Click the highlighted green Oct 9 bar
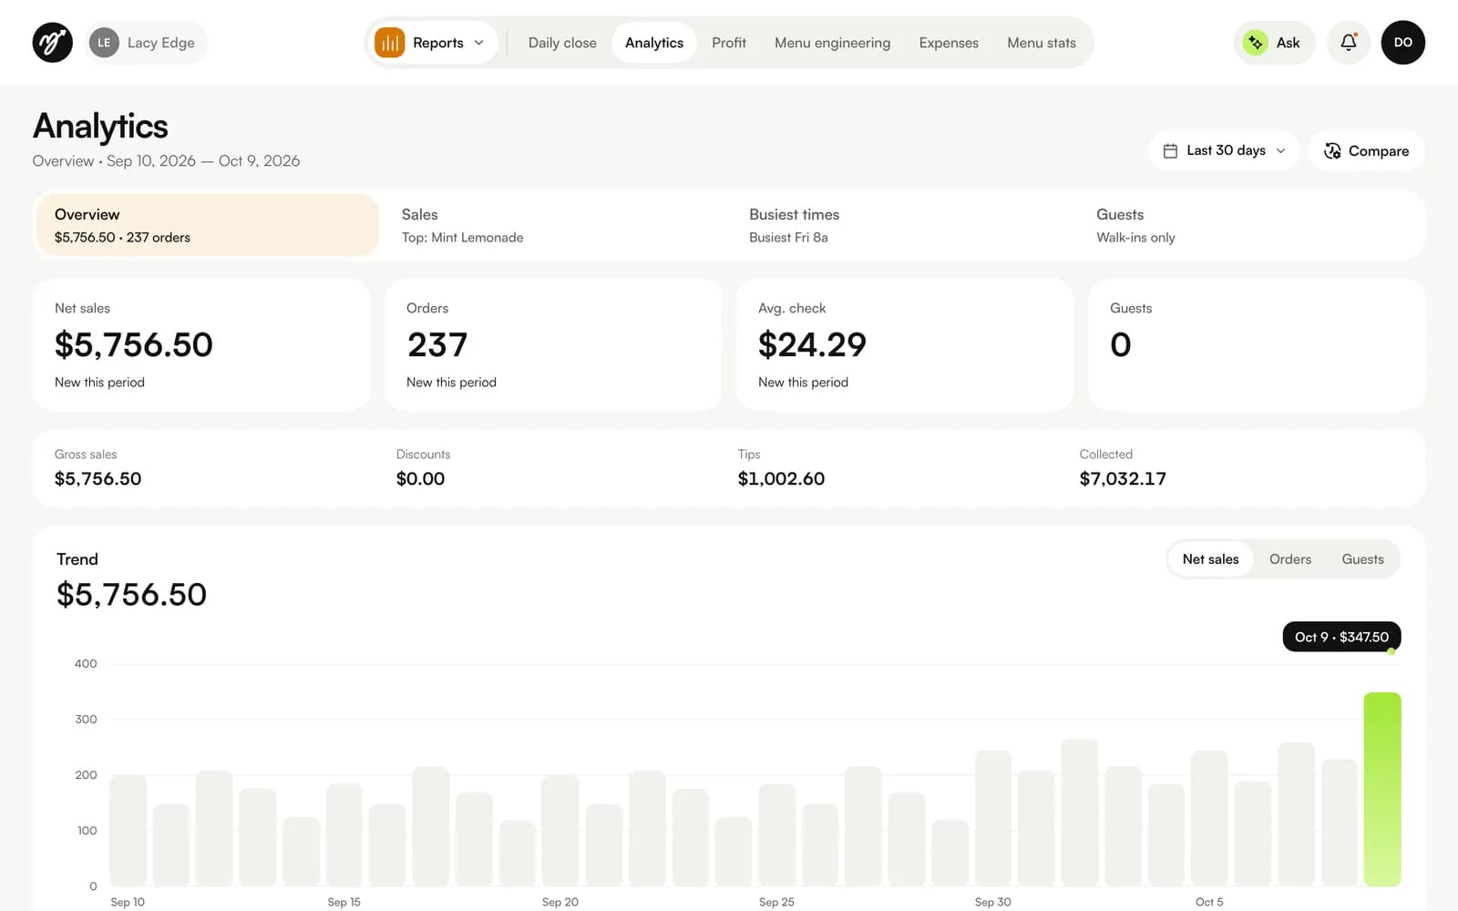The height and width of the screenshot is (911, 1458). [1382, 789]
